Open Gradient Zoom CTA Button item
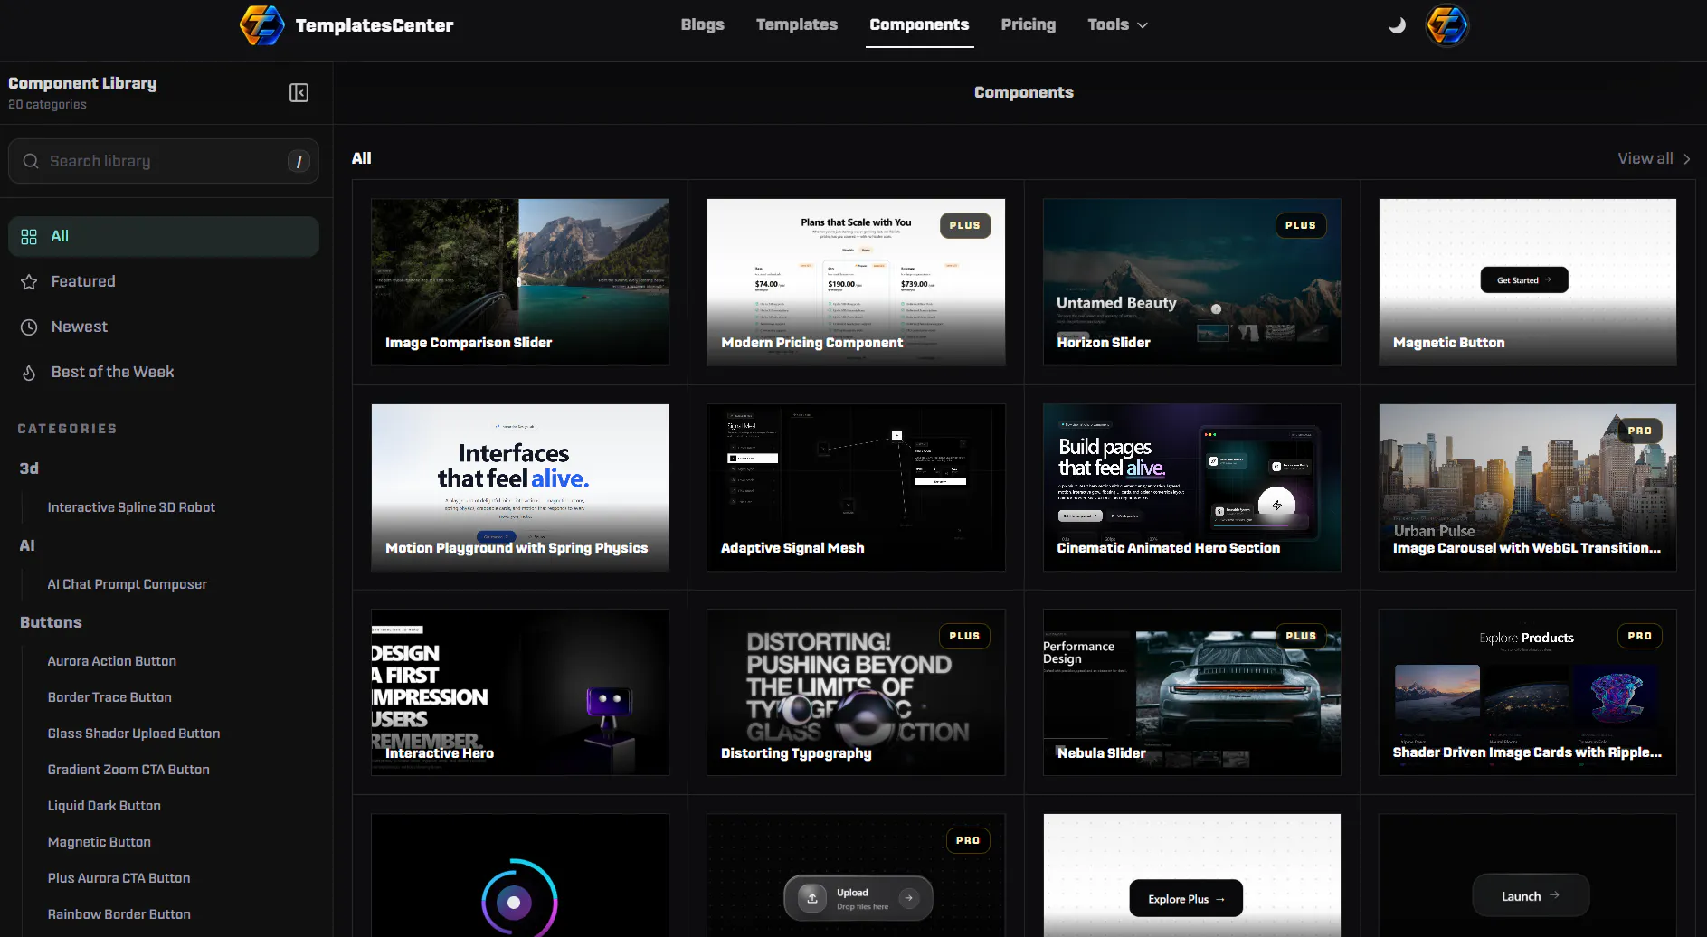This screenshot has width=1707, height=937. coord(128,770)
